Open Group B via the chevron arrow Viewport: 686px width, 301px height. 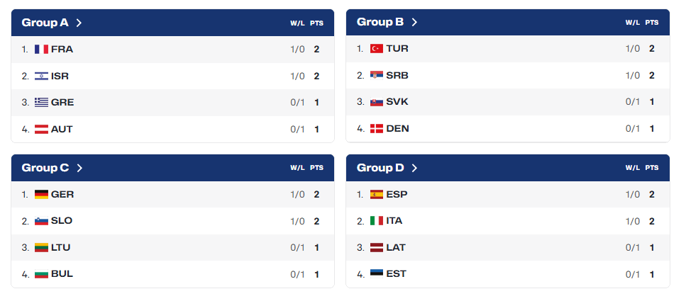point(414,22)
